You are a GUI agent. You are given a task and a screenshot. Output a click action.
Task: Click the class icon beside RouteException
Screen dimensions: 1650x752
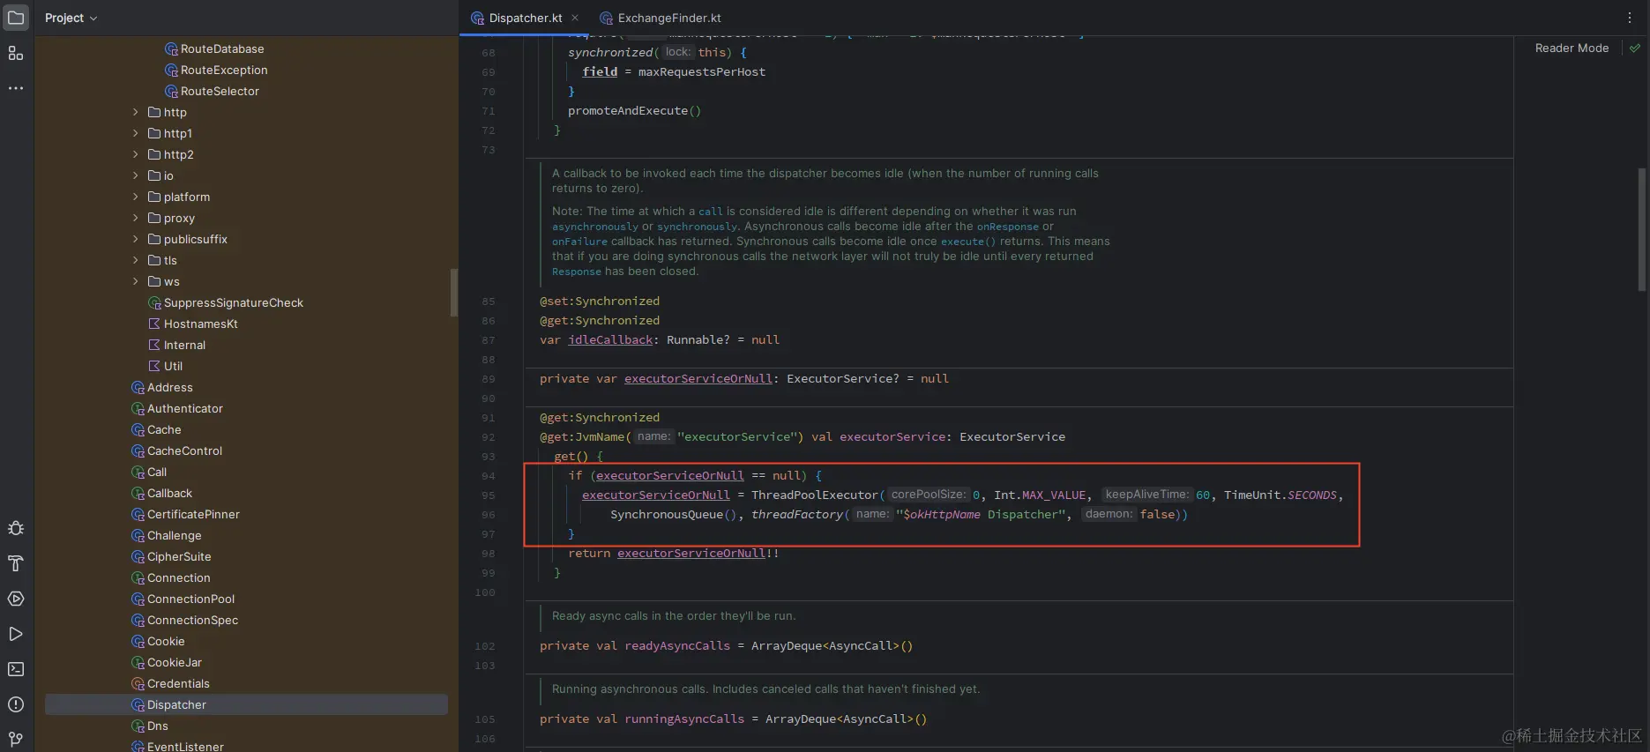click(172, 71)
